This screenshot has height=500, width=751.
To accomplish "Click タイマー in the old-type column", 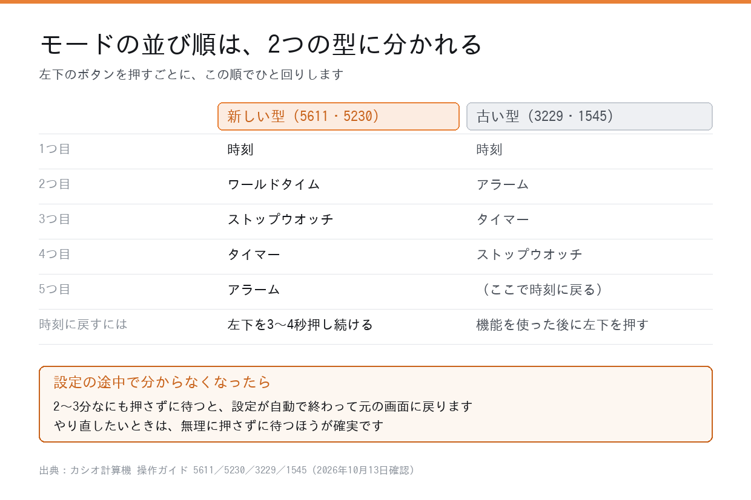I will point(503,219).
